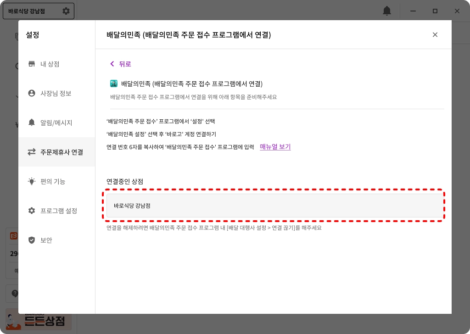
Task: Click the instruction '배달의민족 설정' 선택 후 '바로고' 계정 연결하기
Action: (x=161, y=134)
